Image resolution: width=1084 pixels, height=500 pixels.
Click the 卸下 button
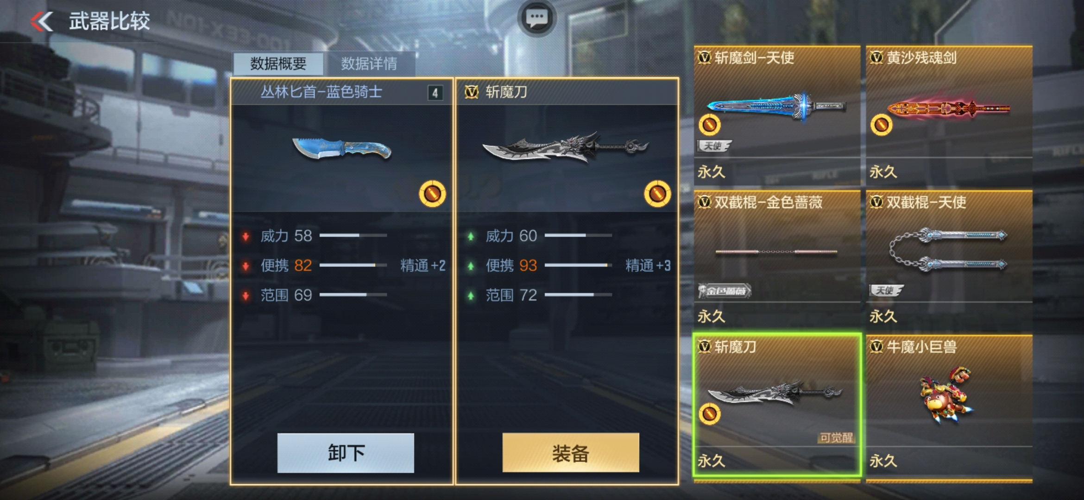pyautogui.click(x=346, y=453)
